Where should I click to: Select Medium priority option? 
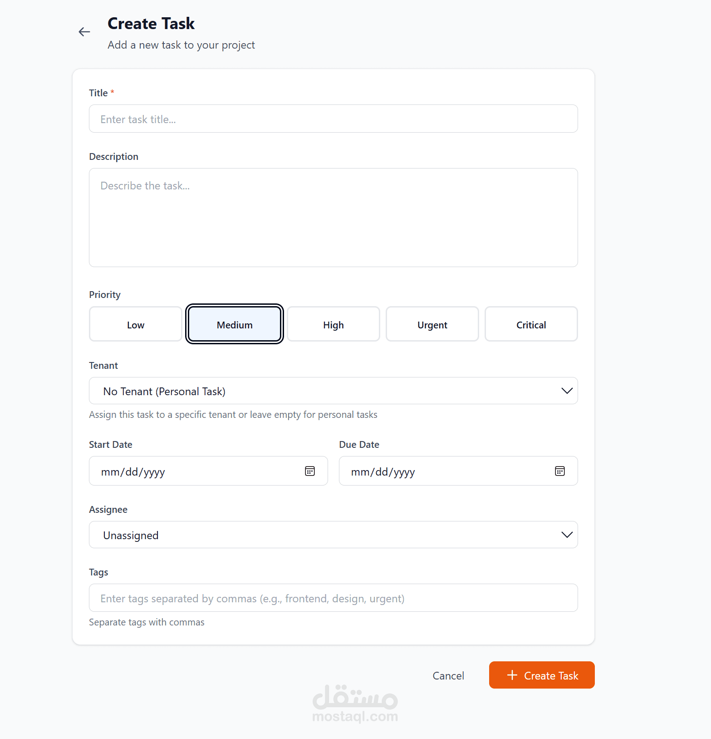(235, 324)
